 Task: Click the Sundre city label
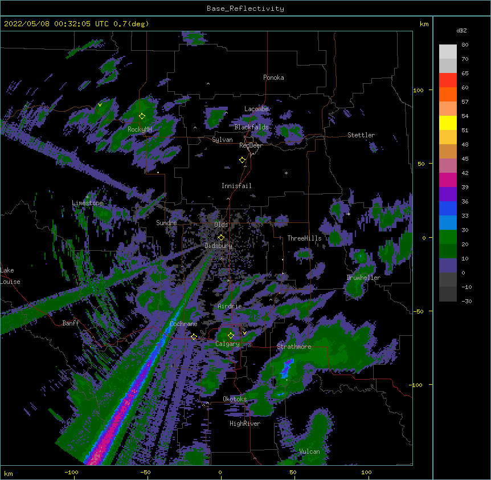pyautogui.click(x=166, y=223)
